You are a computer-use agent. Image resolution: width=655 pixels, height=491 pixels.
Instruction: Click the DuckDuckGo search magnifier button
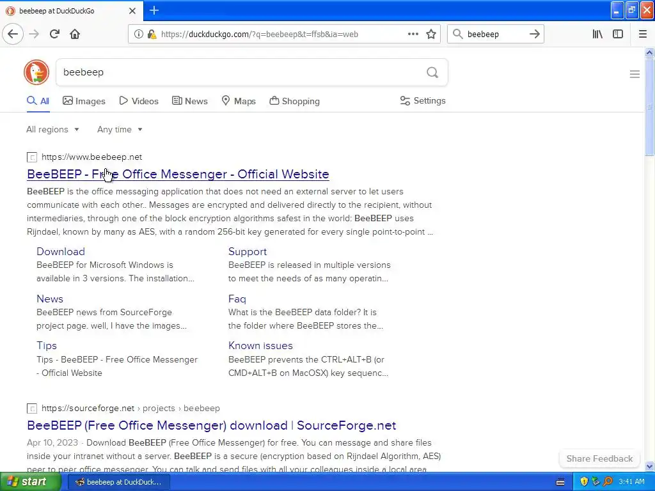point(432,73)
